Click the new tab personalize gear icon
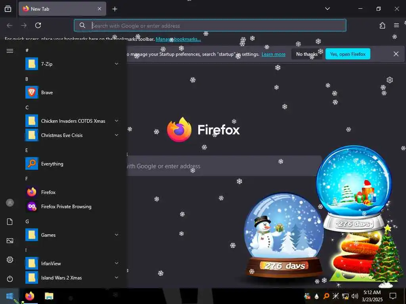Viewport: 406px width, 304px height. point(390,80)
